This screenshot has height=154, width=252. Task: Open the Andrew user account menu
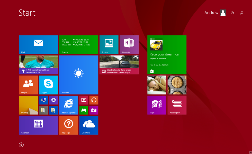tap(215, 13)
